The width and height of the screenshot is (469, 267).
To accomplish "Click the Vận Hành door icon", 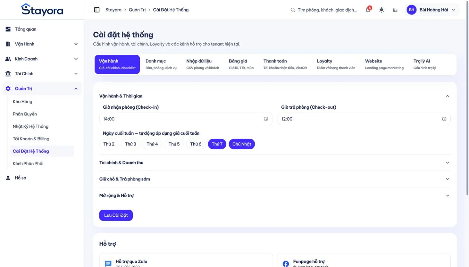I will (x=8, y=44).
